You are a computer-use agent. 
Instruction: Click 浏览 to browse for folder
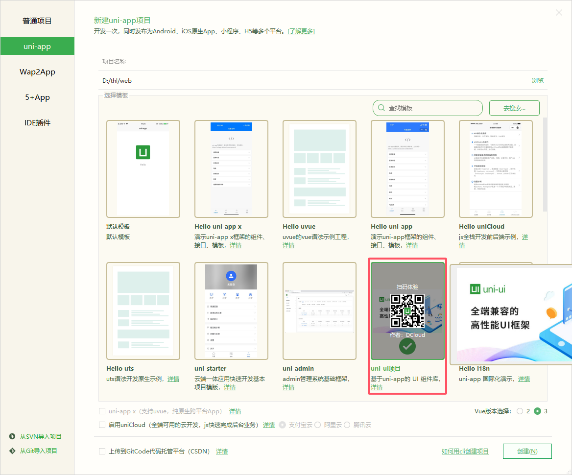click(x=537, y=81)
